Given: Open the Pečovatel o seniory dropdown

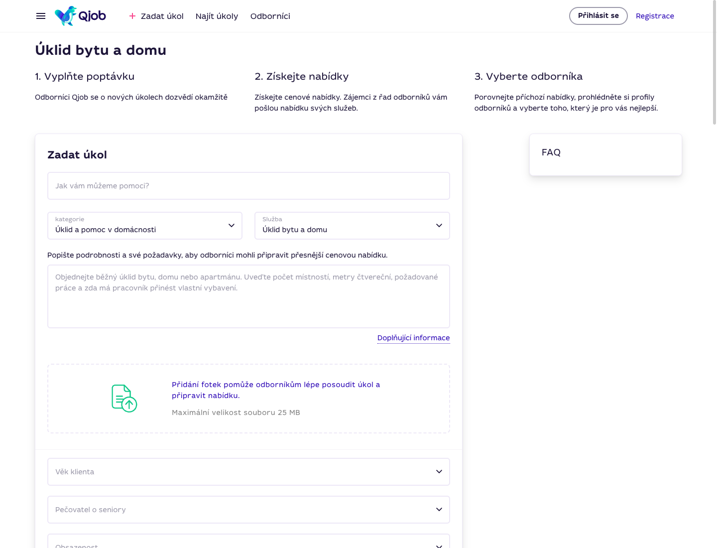Looking at the screenshot, I should [x=248, y=510].
